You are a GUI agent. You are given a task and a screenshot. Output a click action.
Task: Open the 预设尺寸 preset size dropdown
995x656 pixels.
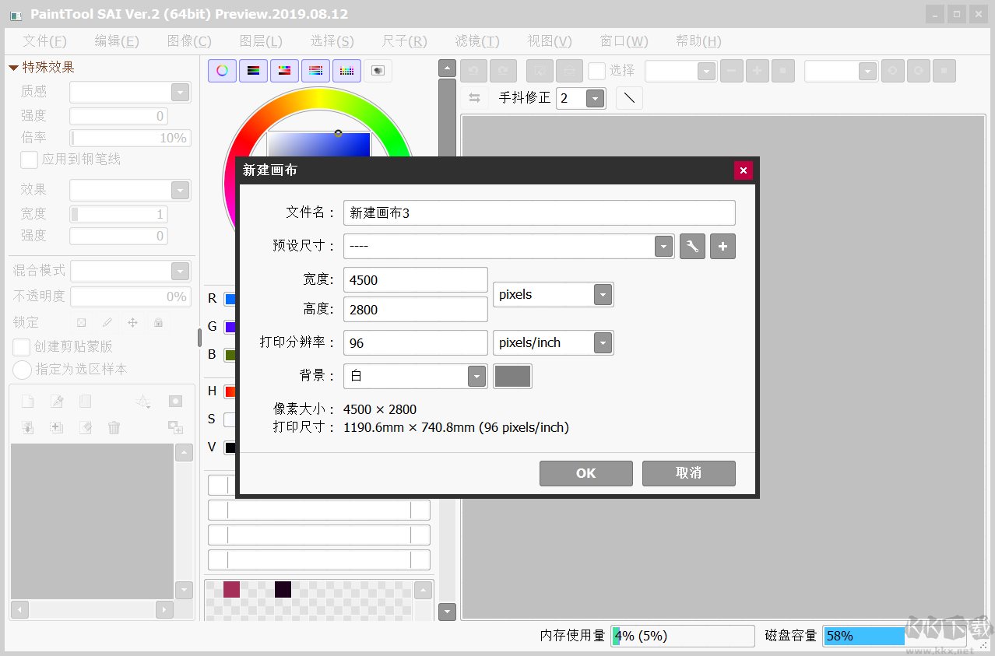click(x=663, y=246)
